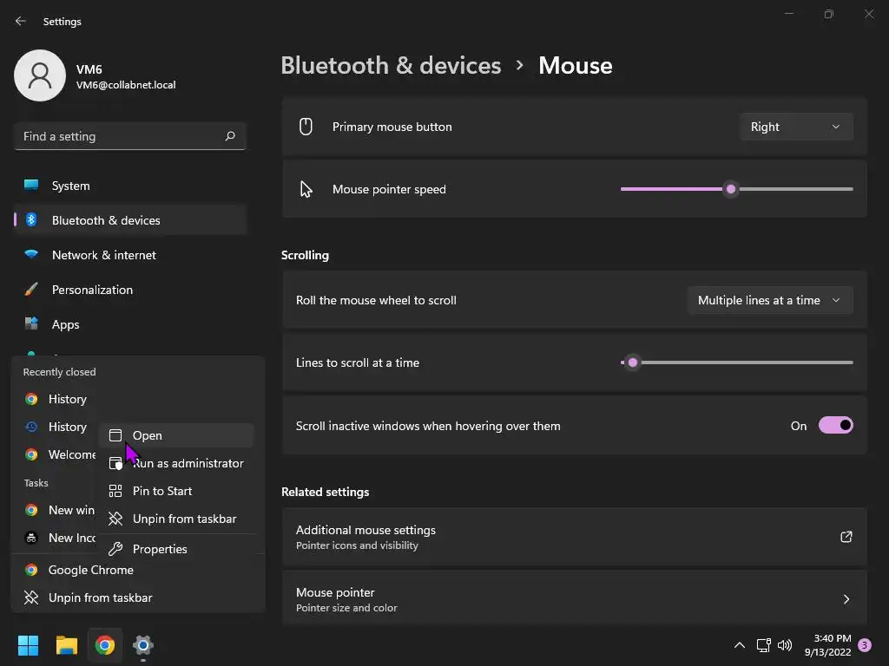
Task: Select Open in the context menu
Action: tap(148, 435)
